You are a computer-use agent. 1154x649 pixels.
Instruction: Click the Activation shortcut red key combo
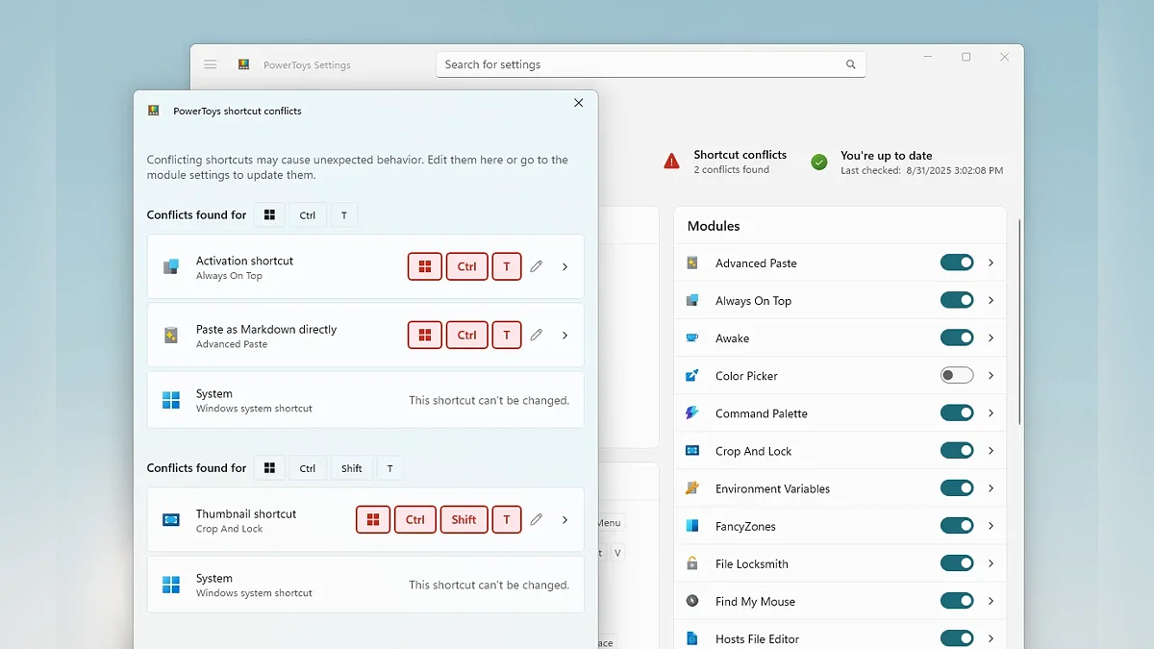[464, 266]
